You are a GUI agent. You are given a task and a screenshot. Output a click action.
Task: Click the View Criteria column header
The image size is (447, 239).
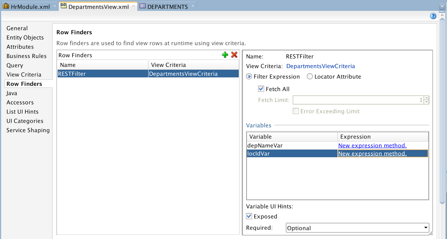[x=194, y=65]
